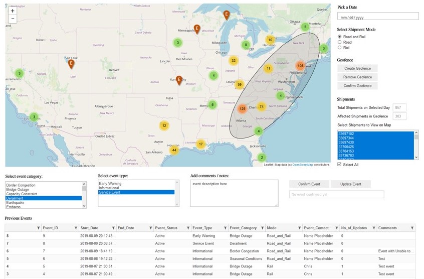Click the event category list scrollbar

click(84, 194)
